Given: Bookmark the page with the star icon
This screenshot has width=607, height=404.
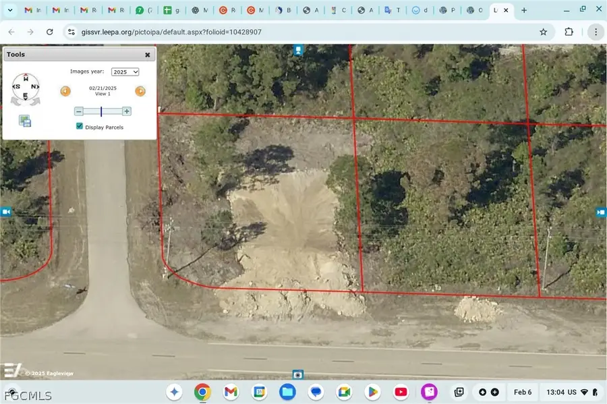Looking at the screenshot, I should point(543,32).
